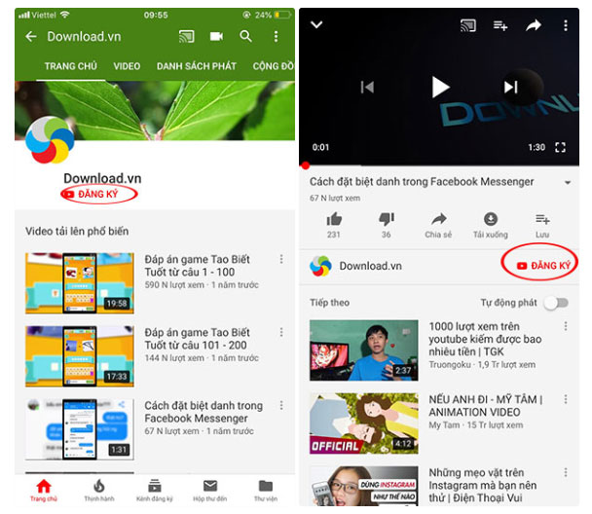
Task: Open the three-dot menu on the video player
Action: tap(566, 25)
